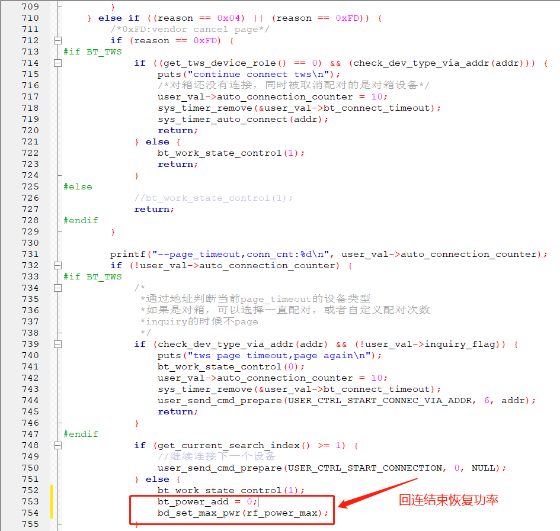The width and height of the screenshot is (560, 531).
Task: Click the sys_timer_auto_connect(addr) call
Action: pos(243,119)
